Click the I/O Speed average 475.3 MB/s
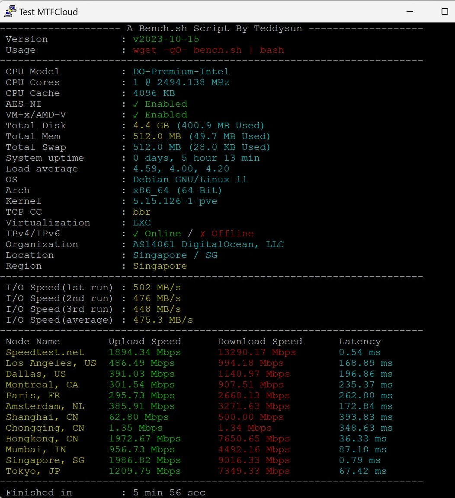 pyautogui.click(x=163, y=320)
